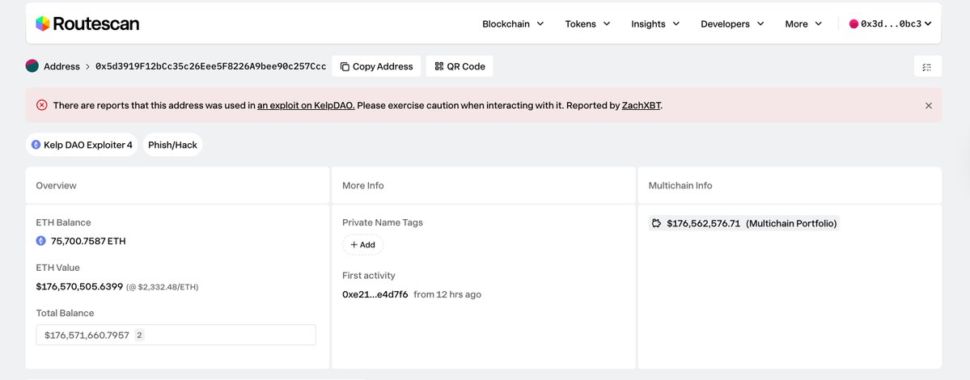Add a private name tag
This screenshot has width=970, height=380.
[x=362, y=245]
